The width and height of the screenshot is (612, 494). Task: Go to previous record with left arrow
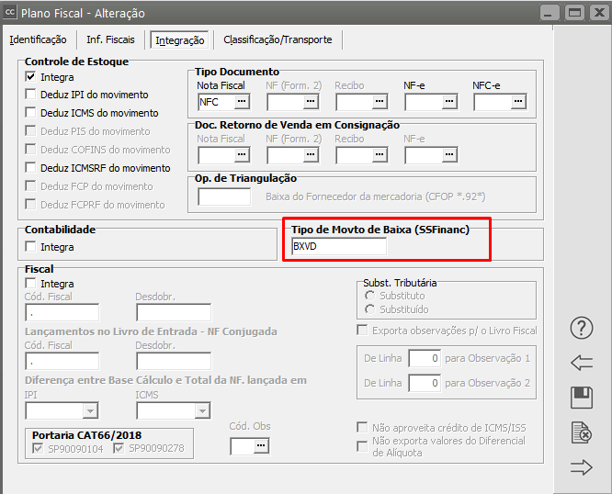(581, 363)
